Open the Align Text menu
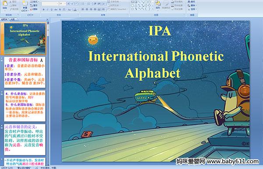Image resolution: width=263 pixels, height=169 pixels. click(114, 5)
